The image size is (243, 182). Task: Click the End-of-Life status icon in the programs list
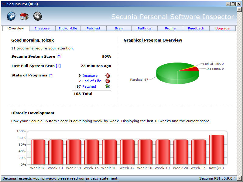(x=108, y=81)
